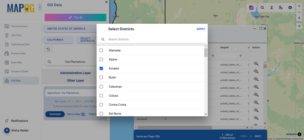
Task: Collapse the sidebar with the chevron arrow
Action: point(40,7)
